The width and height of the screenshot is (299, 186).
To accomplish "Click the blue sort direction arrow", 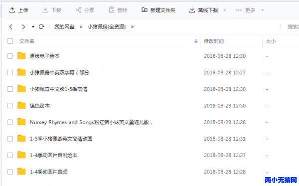I will [x=196, y=41].
